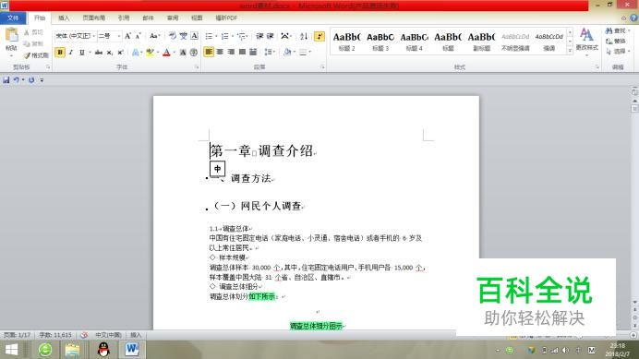Apply the 标题 2 heading style
Image resolution: width=639 pixels, height=359 pixels.
tap(346, 42)
